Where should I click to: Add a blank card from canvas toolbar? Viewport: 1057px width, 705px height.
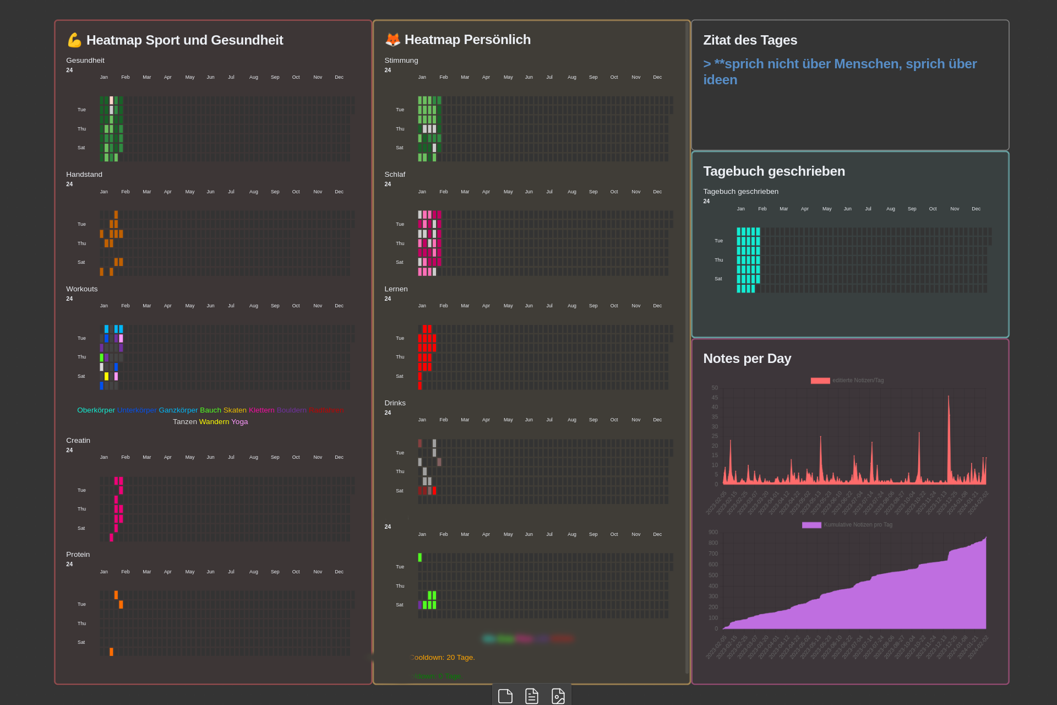tap(505, 696)
